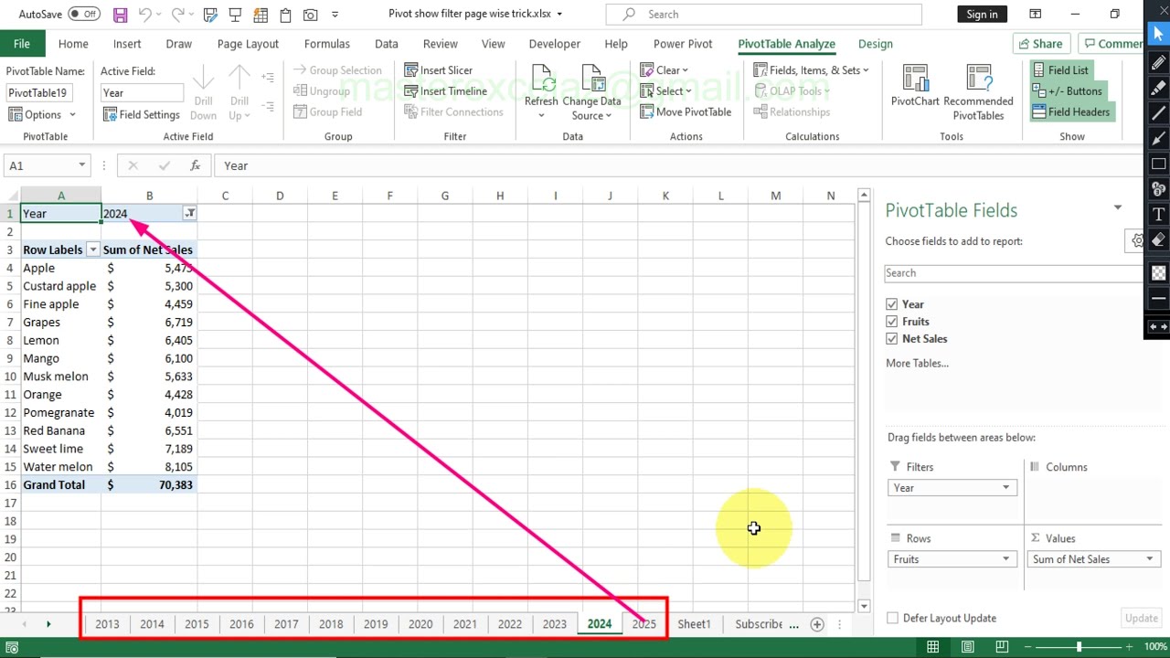Enable Defer Layout Update checkbox

[892, 619]
